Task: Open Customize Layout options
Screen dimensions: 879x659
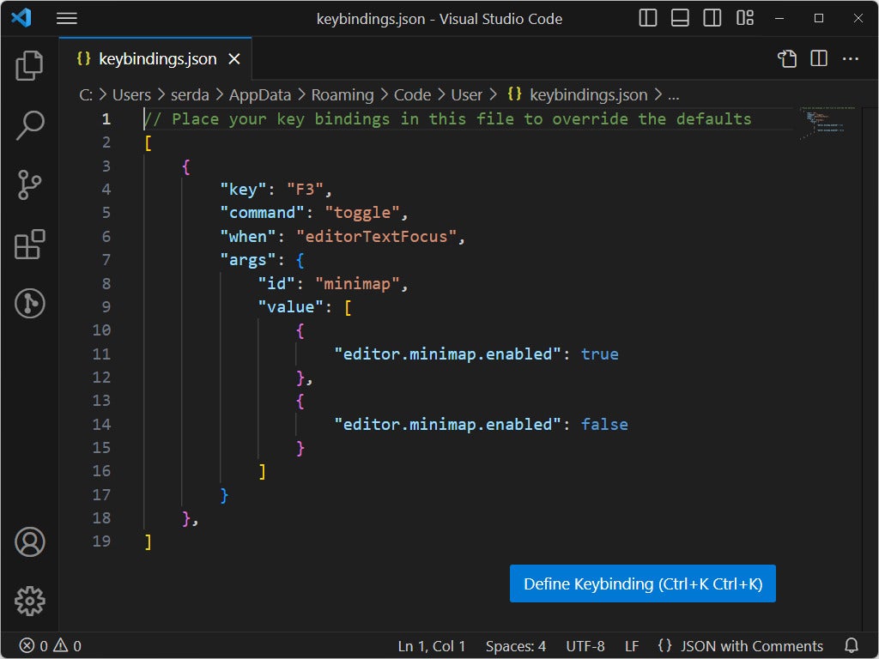Action: pyautogui.click(x=744, y=18)
